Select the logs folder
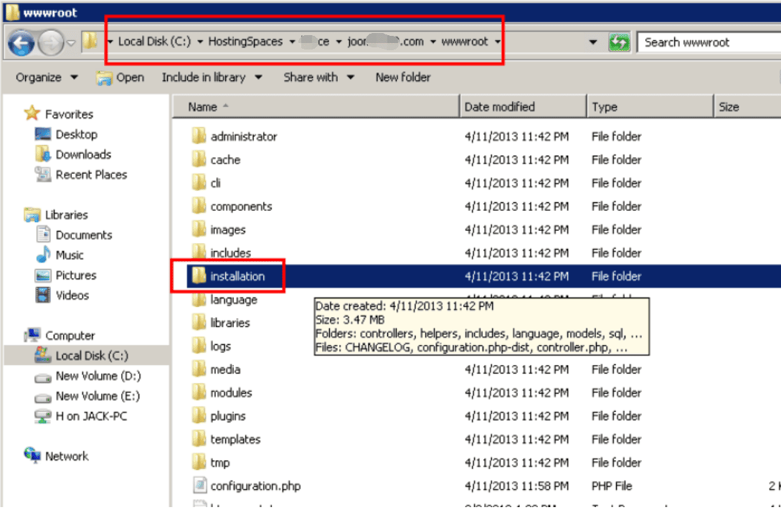Screen dimensions: 781x520 (211, 346)
